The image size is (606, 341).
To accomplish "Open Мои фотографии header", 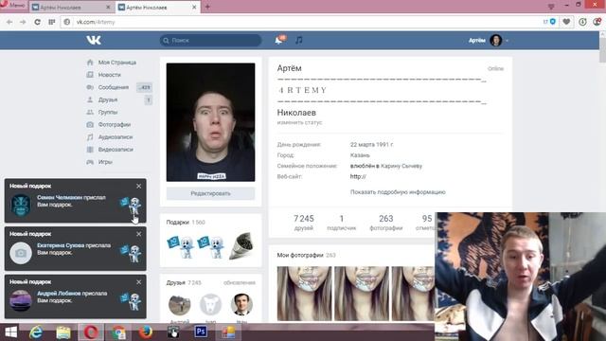I will 306,255.
